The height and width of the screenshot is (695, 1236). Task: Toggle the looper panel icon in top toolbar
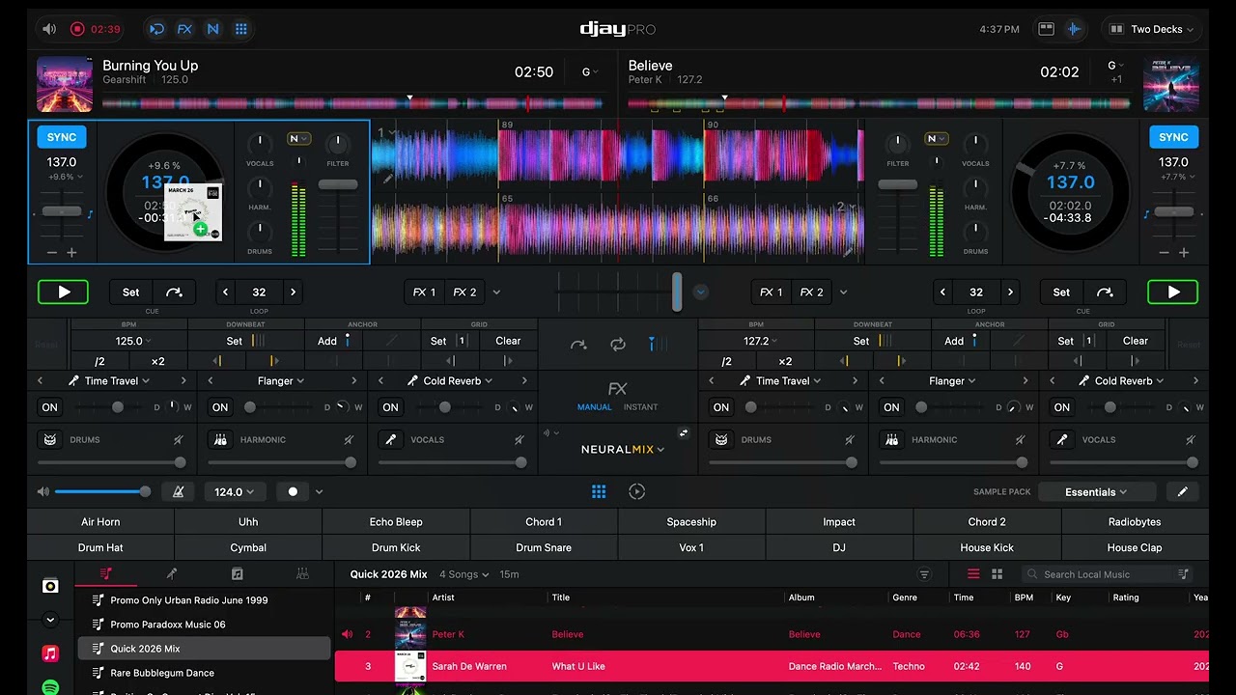156,29
